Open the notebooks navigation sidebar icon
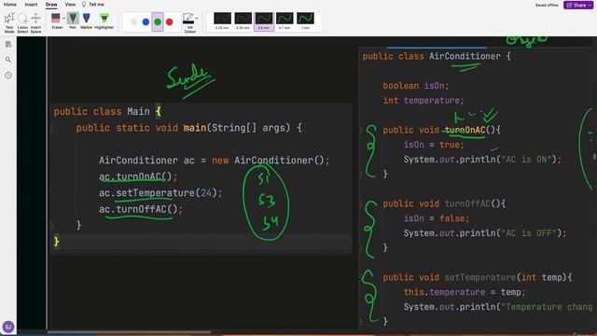The height and width of the screenshot is (336, 597). 8,45
